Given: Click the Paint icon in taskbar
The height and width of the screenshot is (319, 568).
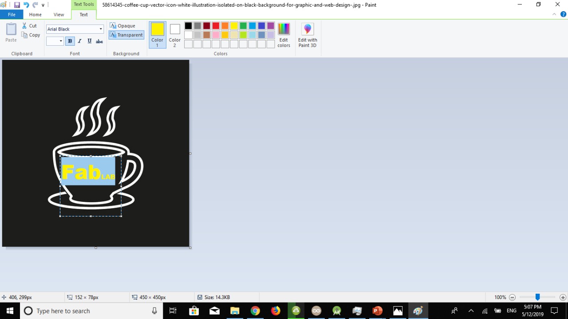Looking at the screenshot, I should 418,311.
